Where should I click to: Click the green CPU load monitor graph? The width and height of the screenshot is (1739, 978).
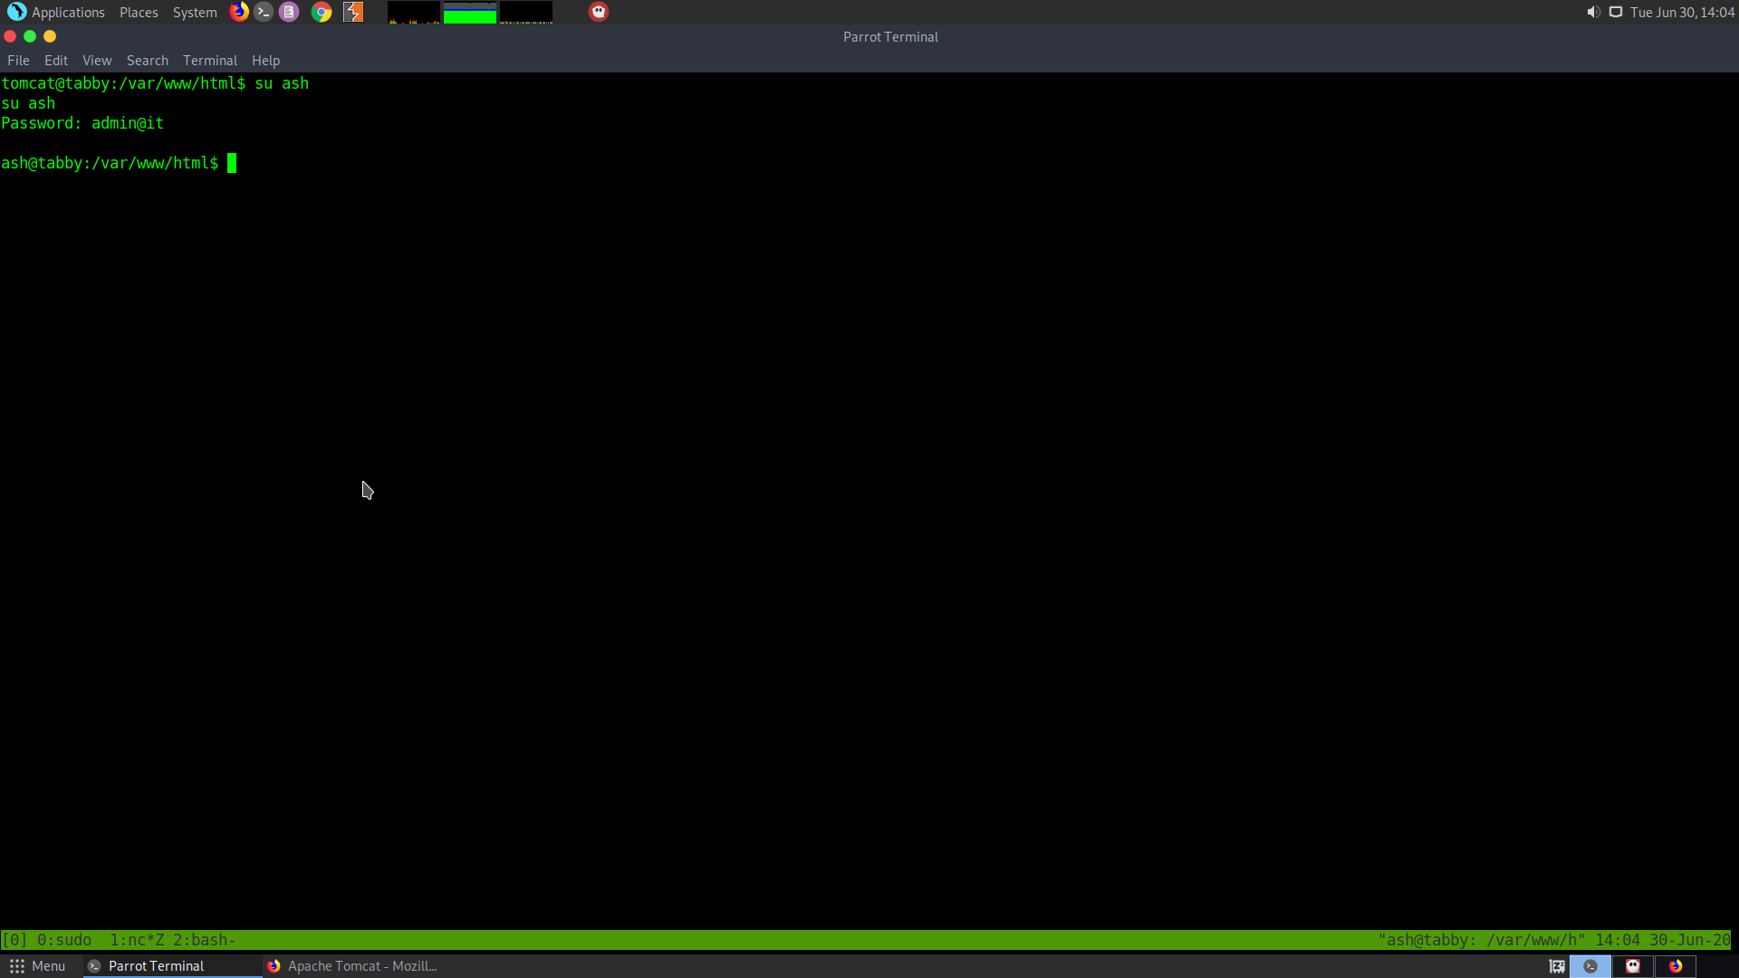point(470,13)
